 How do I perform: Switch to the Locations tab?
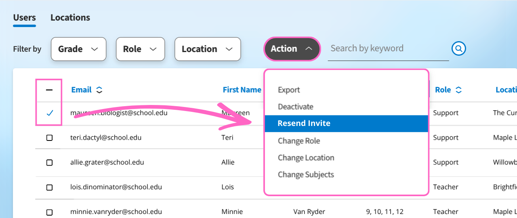click(70, 18)
